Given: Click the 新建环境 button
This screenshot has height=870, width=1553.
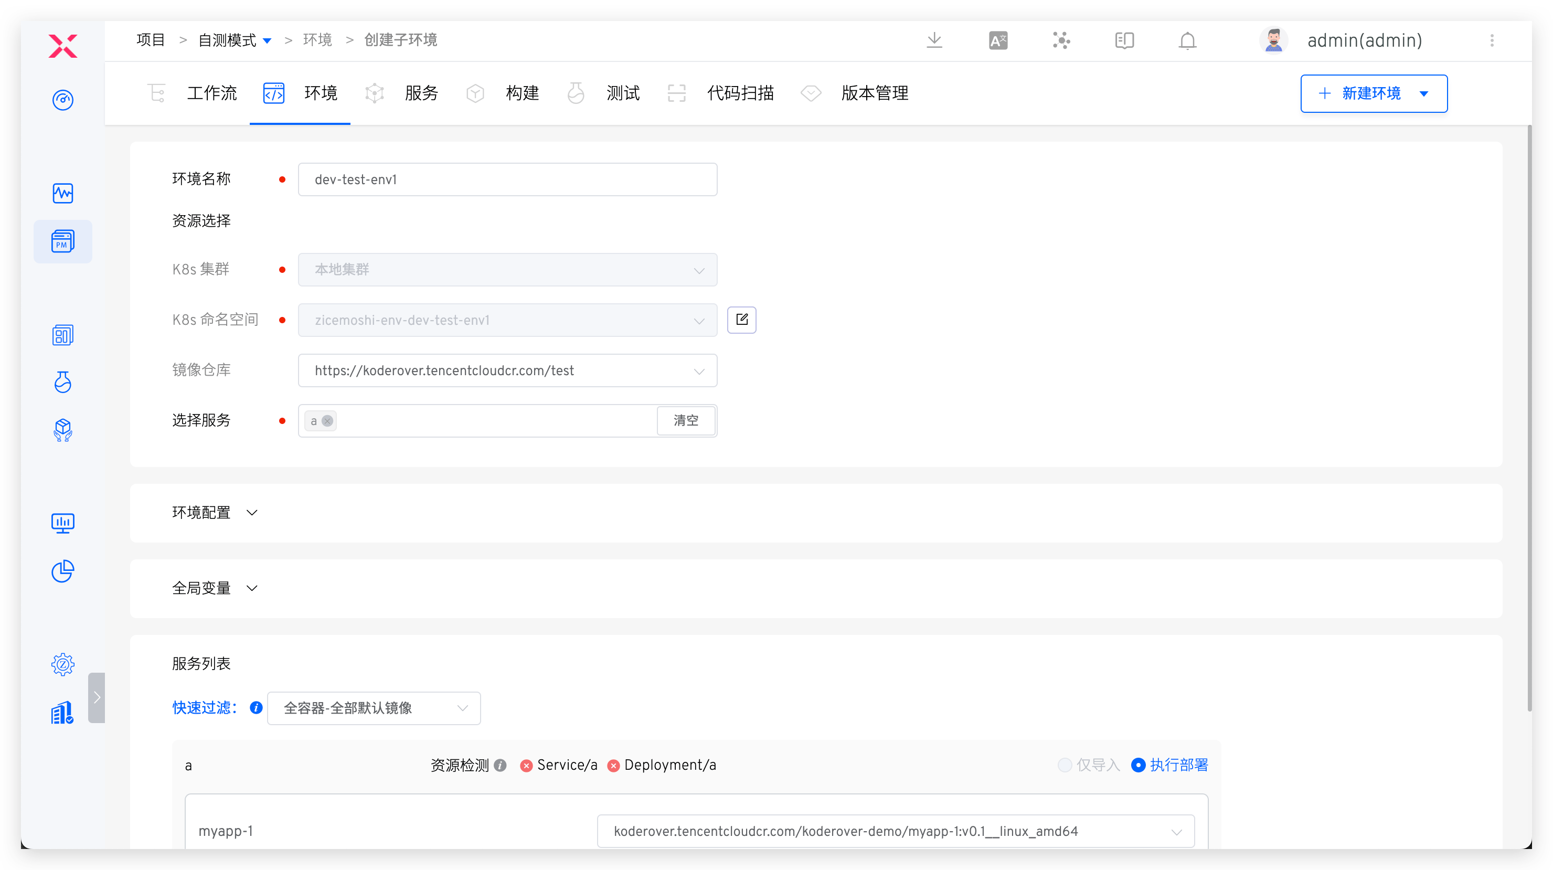Looking at the screenshot, I should (x=1373, y=93).
